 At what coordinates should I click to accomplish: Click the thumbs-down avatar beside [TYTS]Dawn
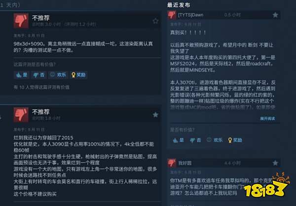coord(172,15)
